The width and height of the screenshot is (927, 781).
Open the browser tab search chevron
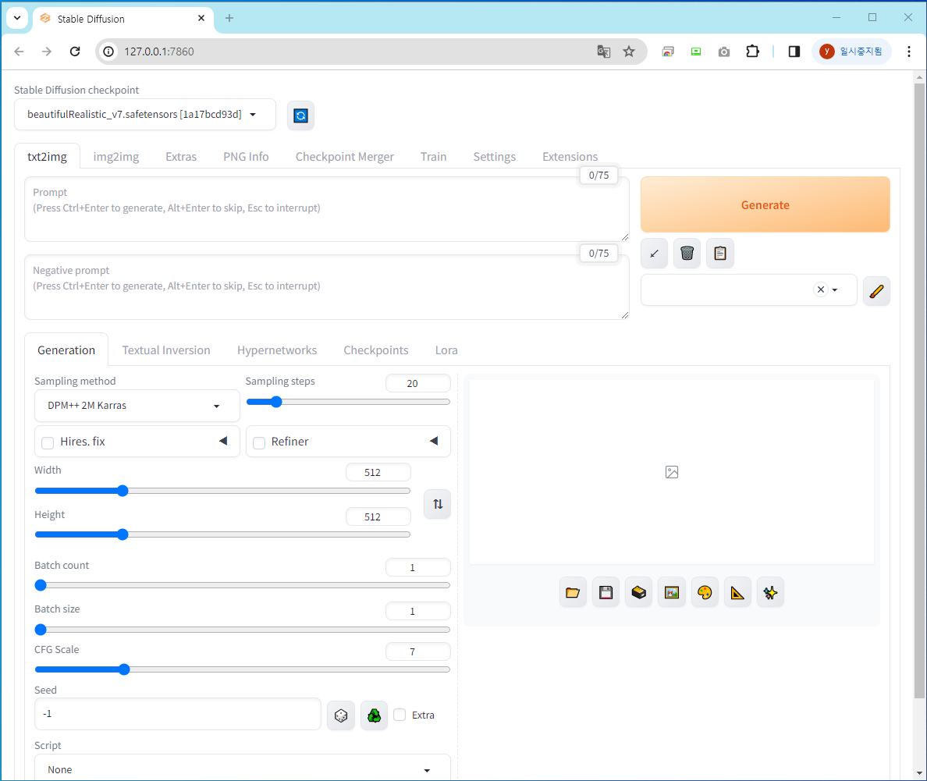pos(17,18)
